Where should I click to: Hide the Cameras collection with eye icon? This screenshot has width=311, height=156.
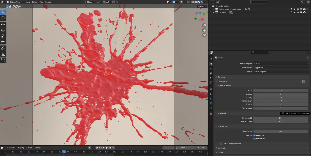click(x=298, y=12)
